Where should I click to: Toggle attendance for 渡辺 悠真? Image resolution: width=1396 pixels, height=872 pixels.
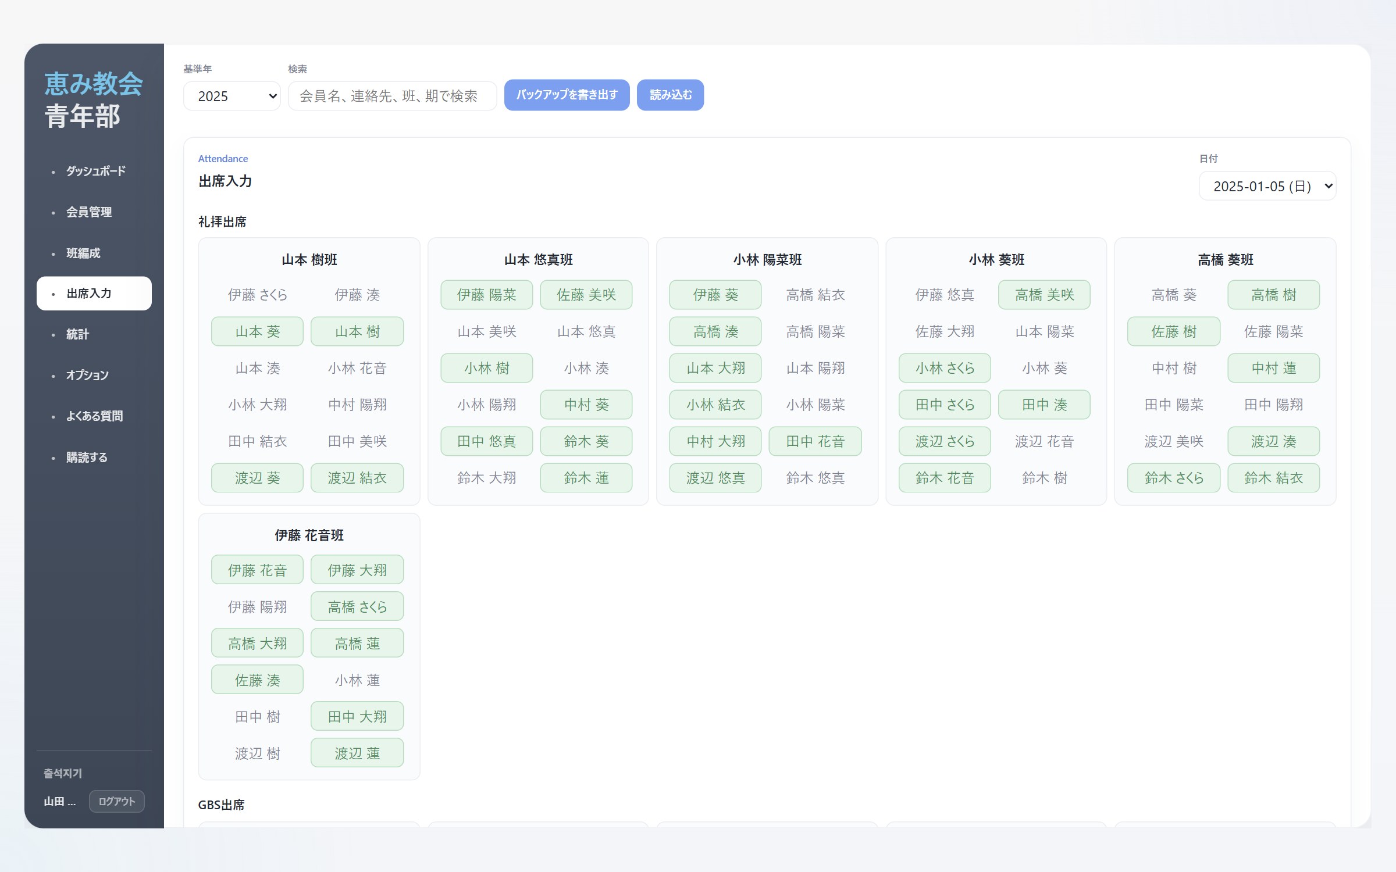pyautogui.click(x=715, y=478)
